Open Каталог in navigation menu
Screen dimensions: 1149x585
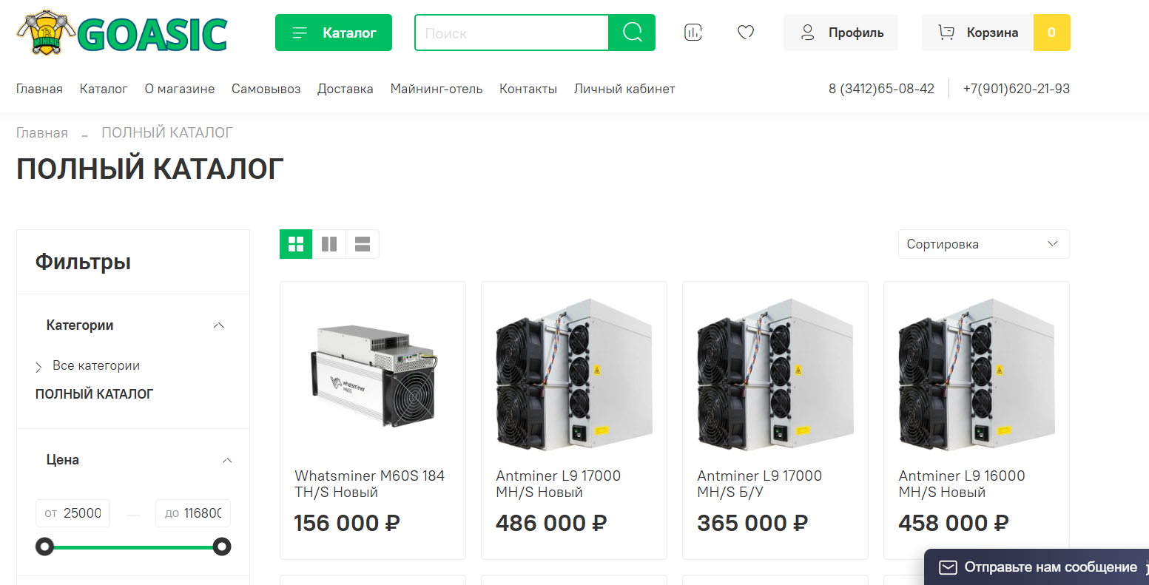(104, 89)
